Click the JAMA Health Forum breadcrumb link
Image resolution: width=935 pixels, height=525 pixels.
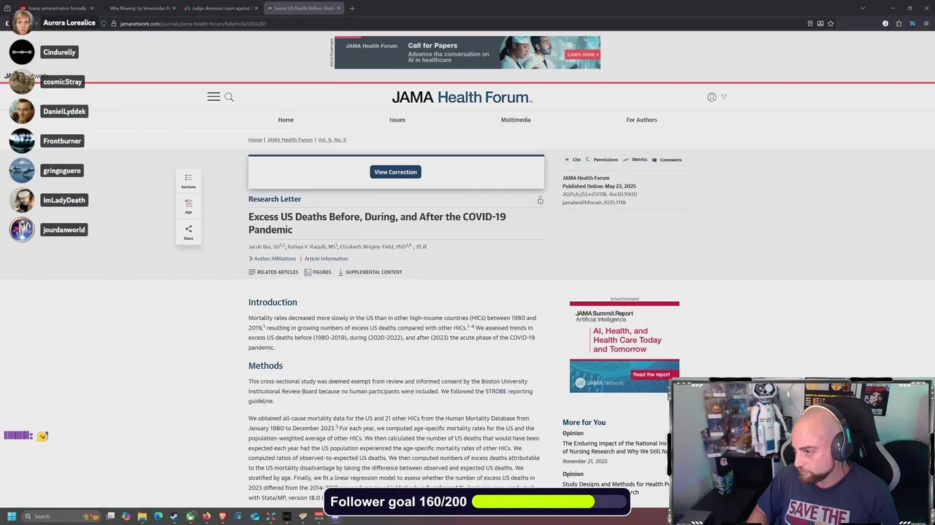[290, 140]
